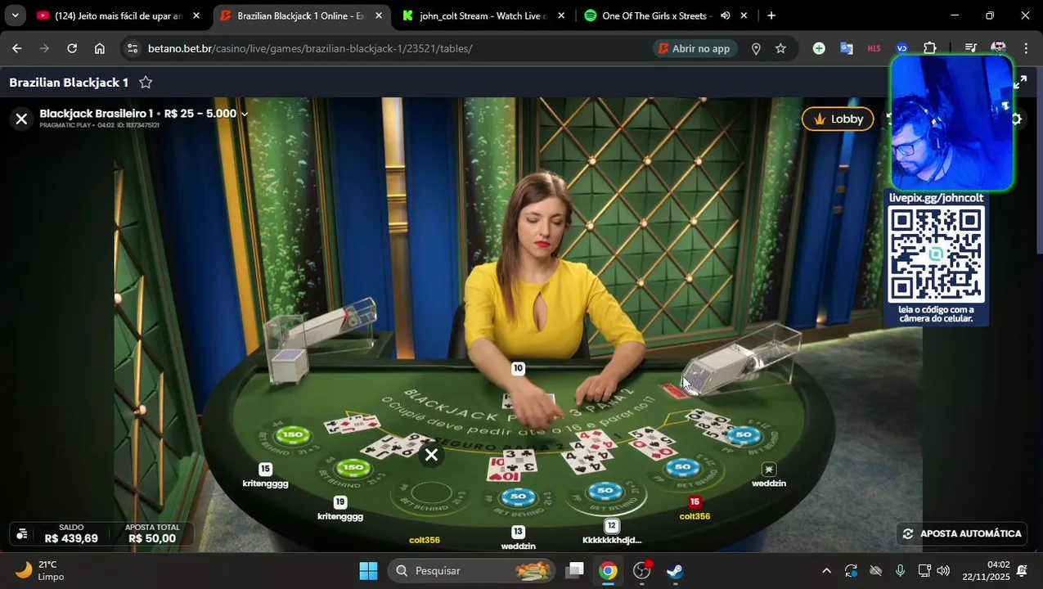Click the streamer webcam overlay

952,124
